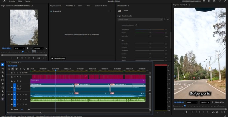Toggle visibility of Subtítulo track
Screen dimensions: 228x117
(20, 73)
